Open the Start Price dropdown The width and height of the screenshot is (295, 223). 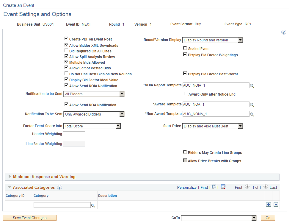point(240,126)
